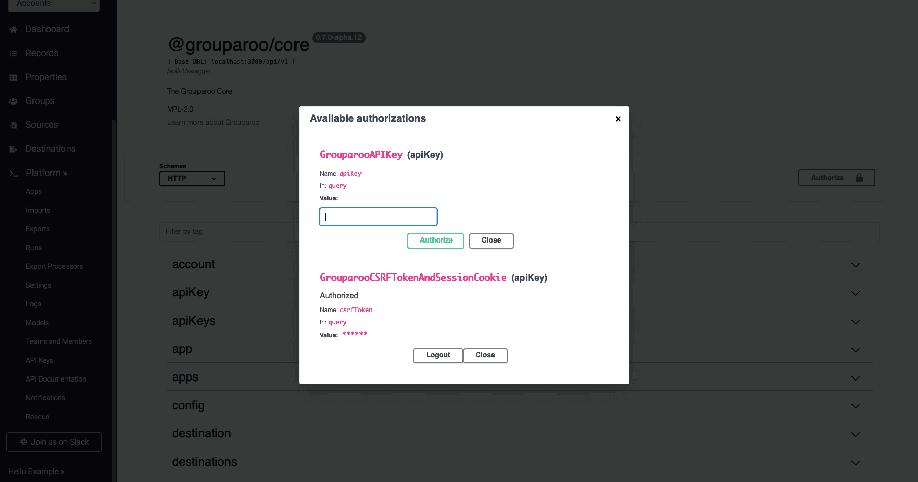The height and width of the screenshot is (482, 918).
Task: Click the MPL-2.0 license link
Action: pos(180,109)
